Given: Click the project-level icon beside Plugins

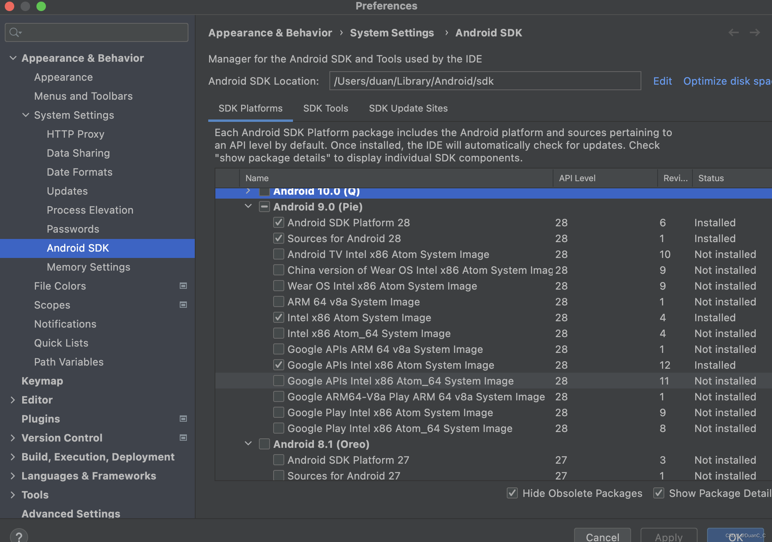Looking at the screenshot, I should (x=183, y=419).
